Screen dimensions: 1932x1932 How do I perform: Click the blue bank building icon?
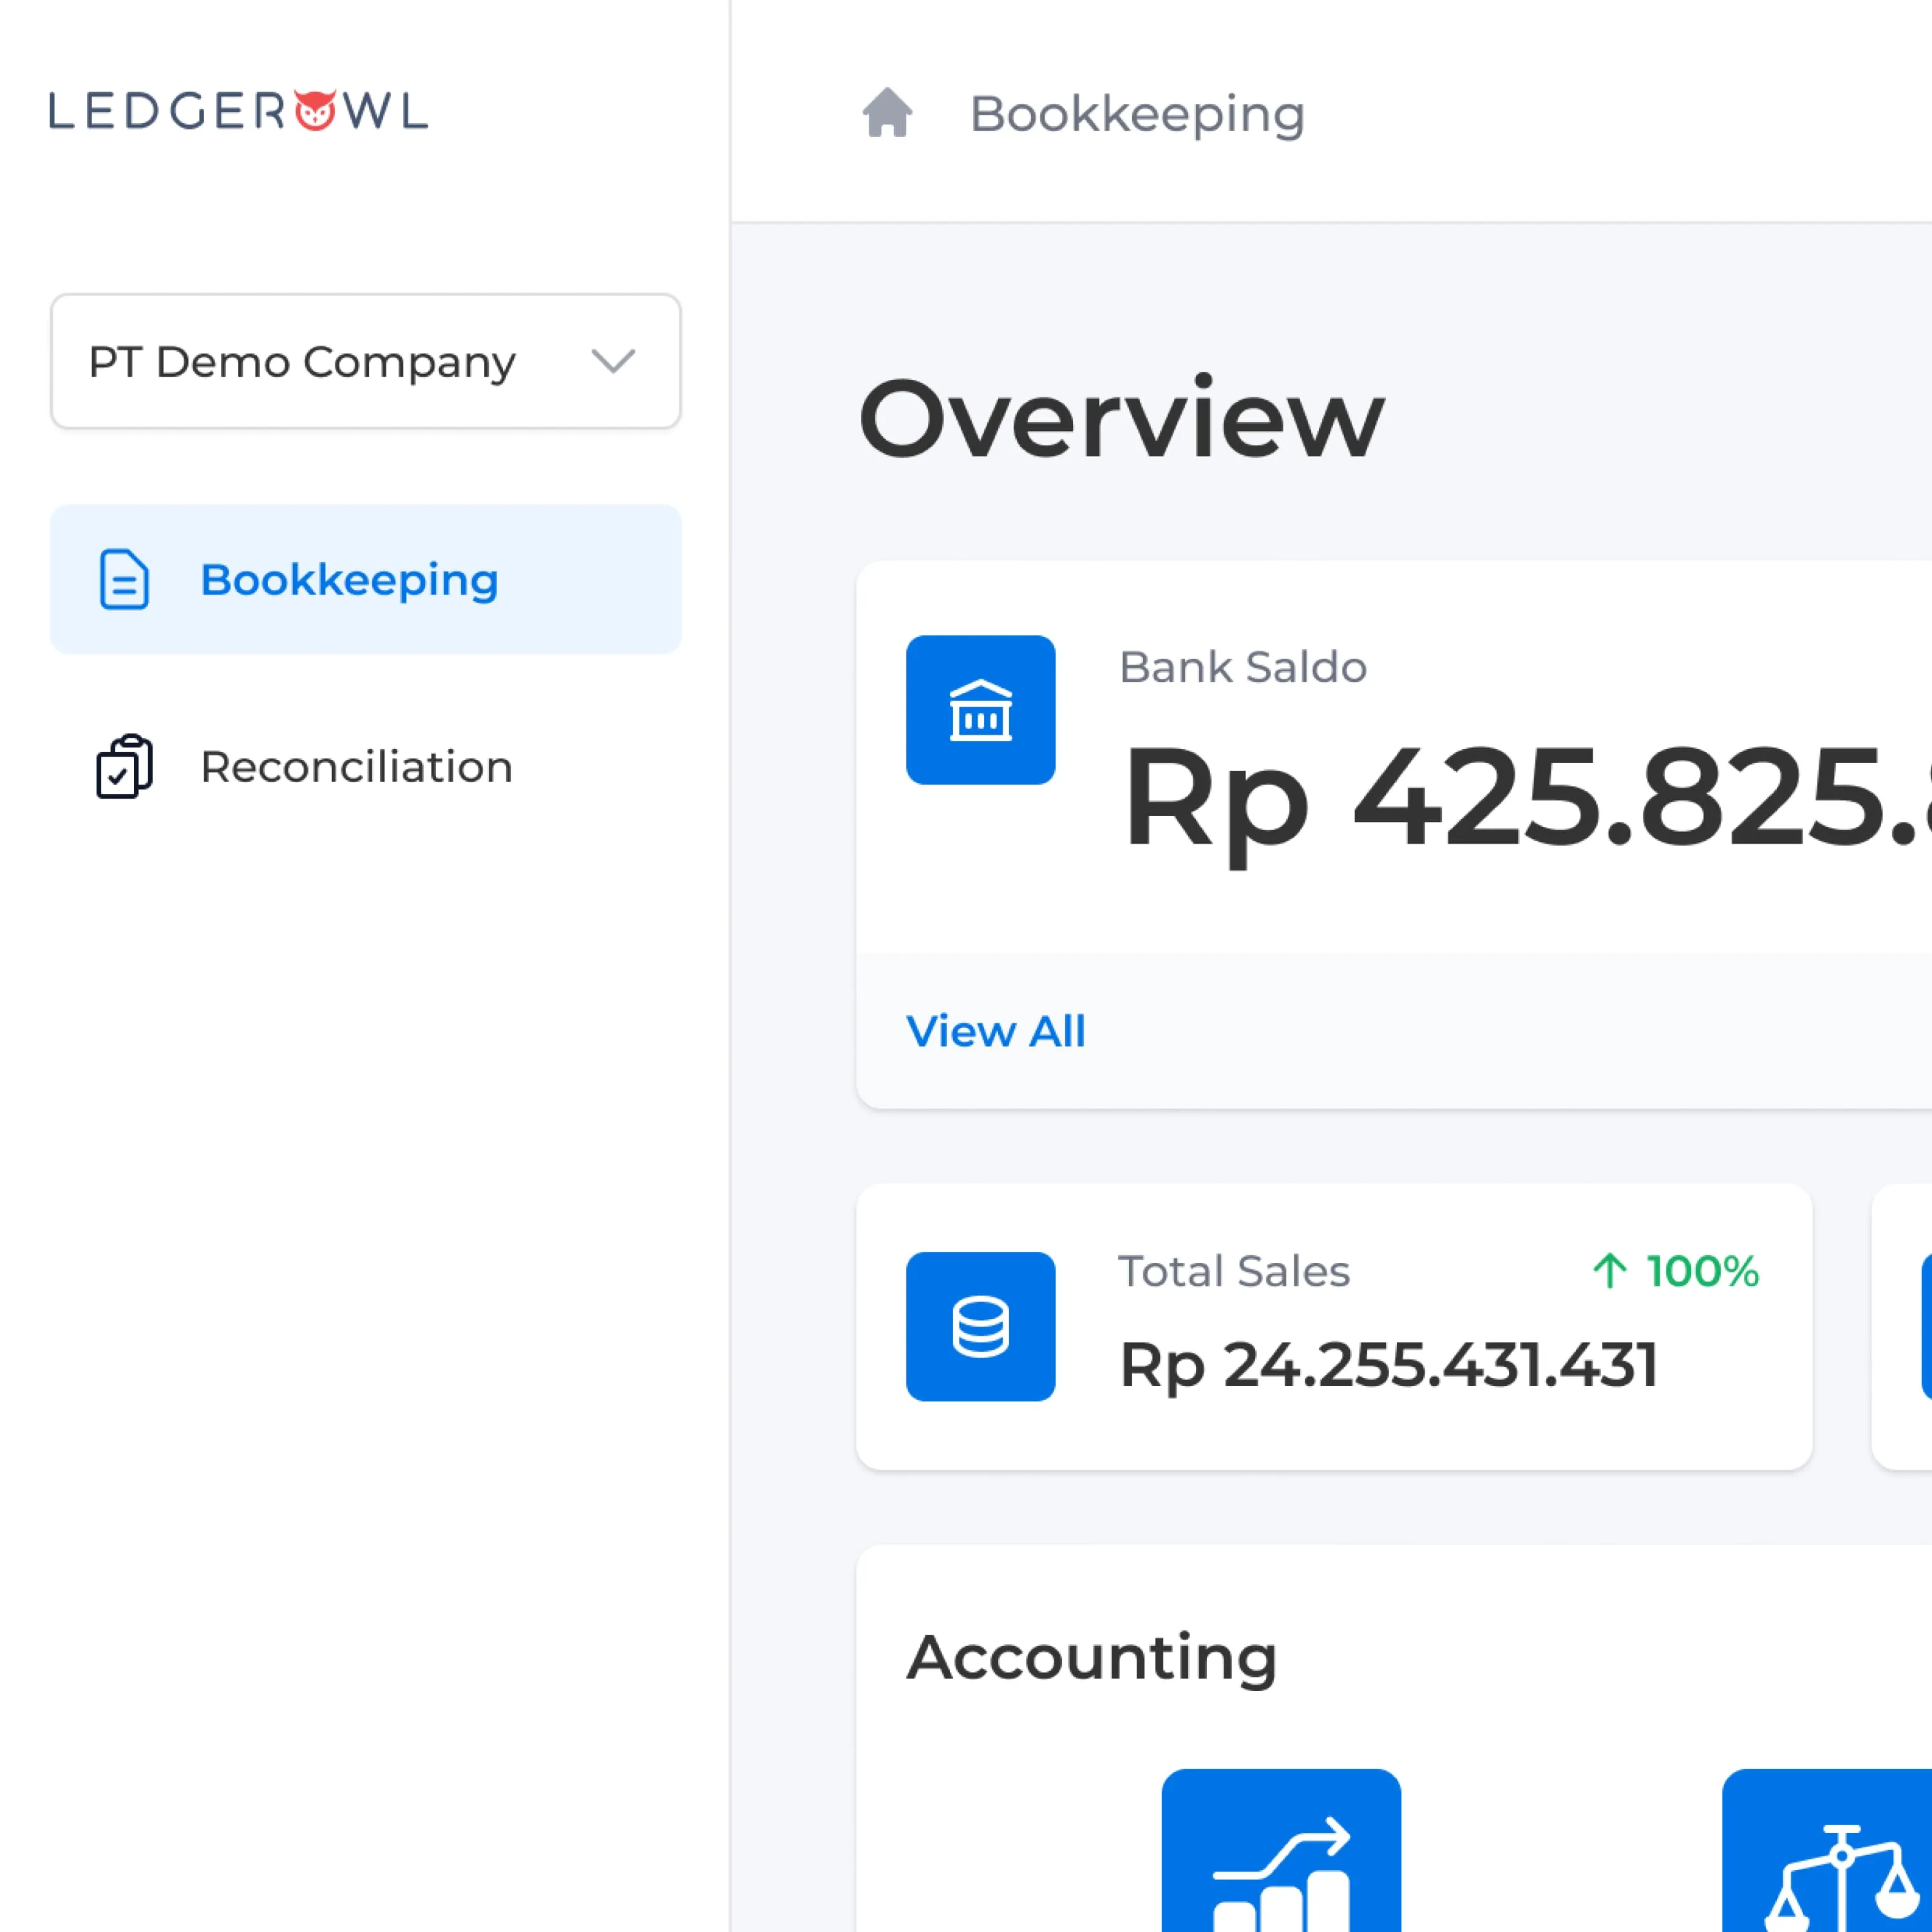980,710
